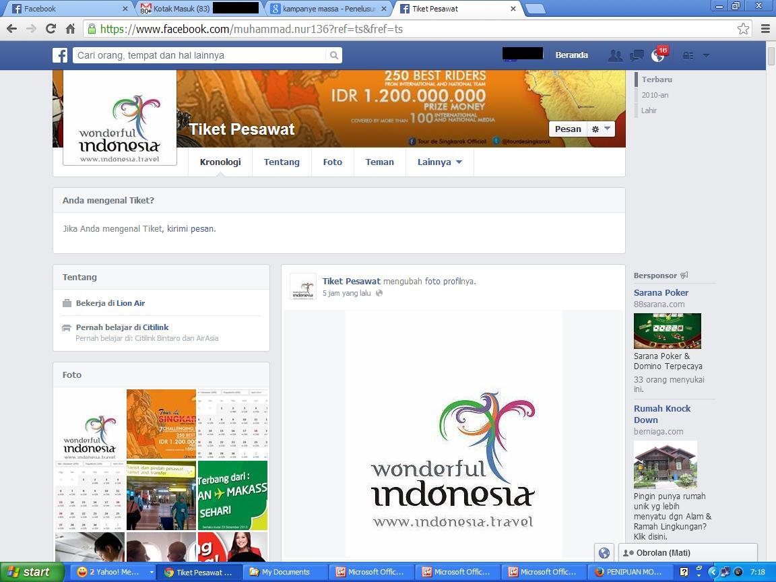This screenshot has height=582, width=776.
Task: Click the Foto section heading
Action: click(72, 375)
